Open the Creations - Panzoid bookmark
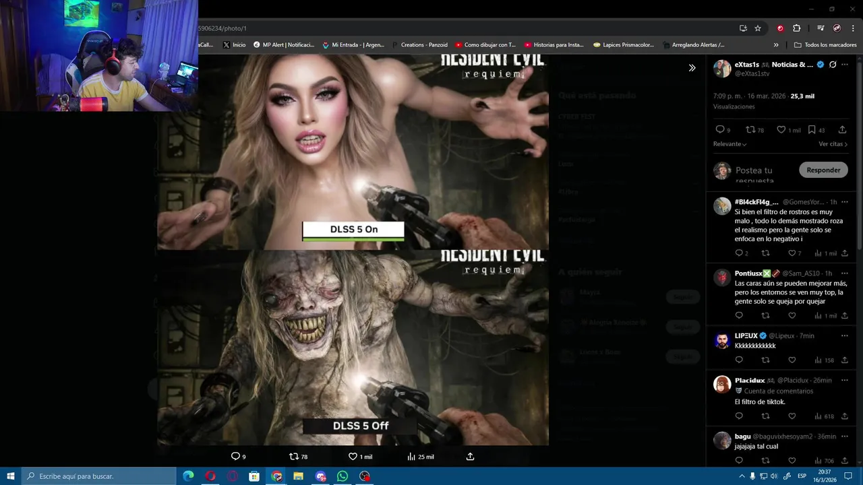Viewport: 863px width, 485px height. pyautogui.click(x=419, y=45)
